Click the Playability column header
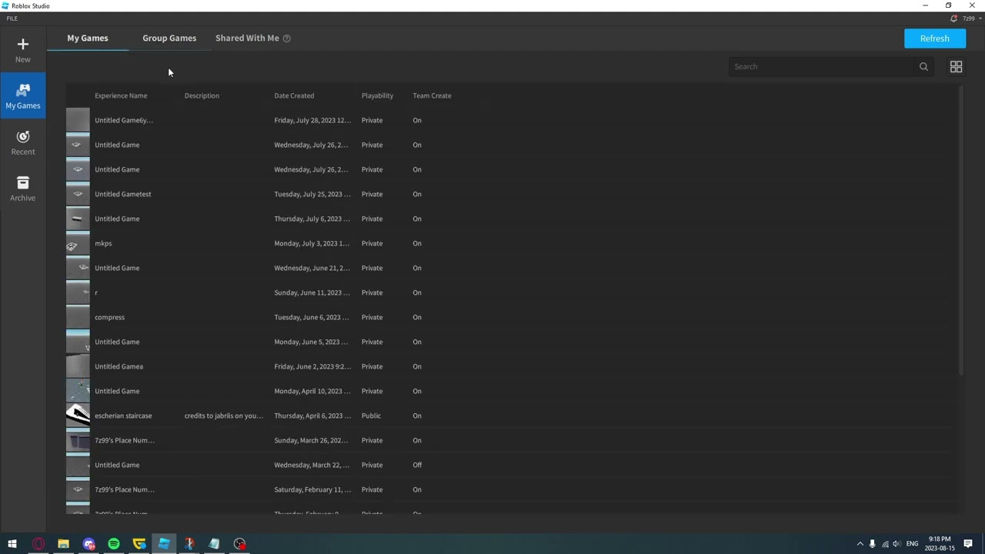 377,96
